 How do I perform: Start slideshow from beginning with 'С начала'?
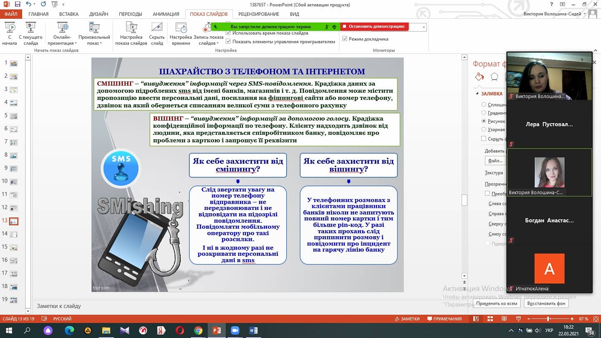10,33
